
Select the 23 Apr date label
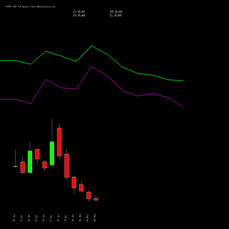coord(36,218)
